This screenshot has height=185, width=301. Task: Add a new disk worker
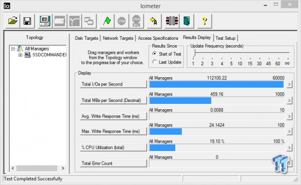[60, 21]
